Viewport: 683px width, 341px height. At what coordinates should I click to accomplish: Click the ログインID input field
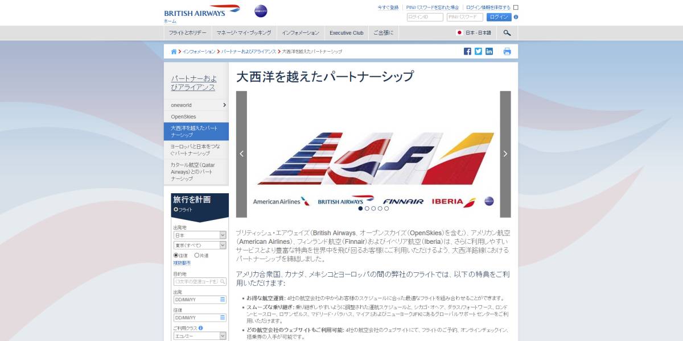425,17
